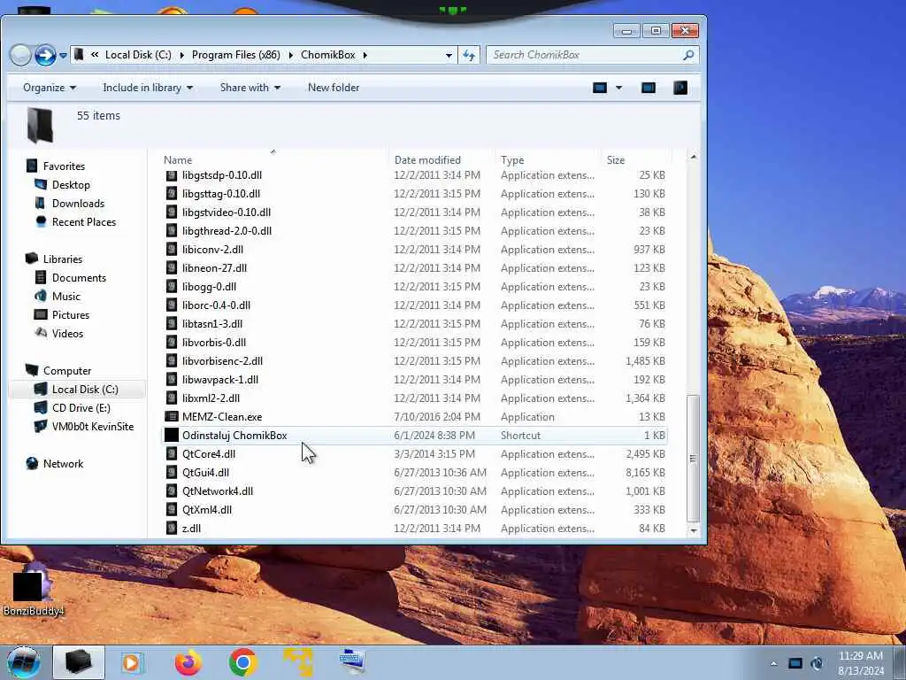Select the QtCore4.dll file icon

(171, 454)
